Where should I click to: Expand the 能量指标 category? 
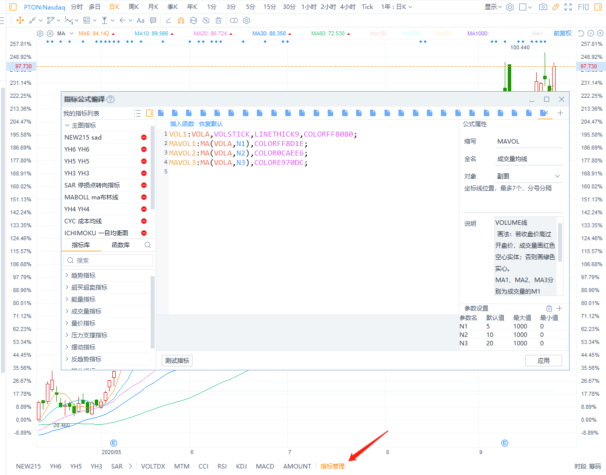point(67,299)
